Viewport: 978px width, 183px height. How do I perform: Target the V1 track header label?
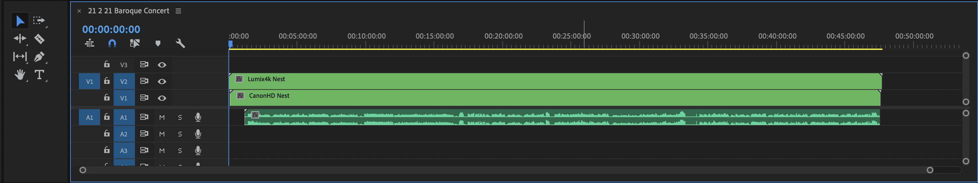click(124, 98)
